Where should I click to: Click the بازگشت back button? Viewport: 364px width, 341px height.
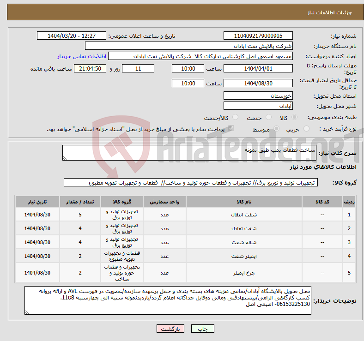click(x=170, y=329)
